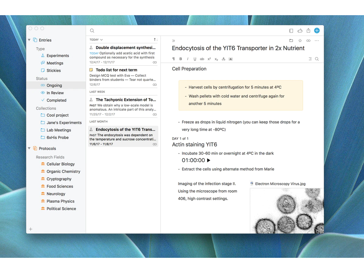The image size is (364, 273).
Task: Click the superscript formatting icon
Action: [x=209, y=59]
